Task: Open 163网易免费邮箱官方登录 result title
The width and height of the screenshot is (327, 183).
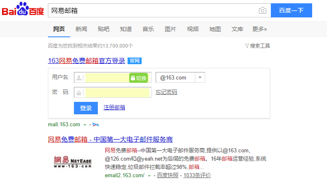Action: point(86,60)
